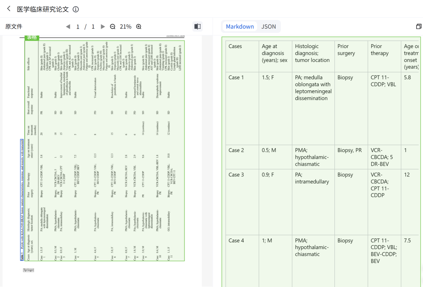Toggle the side-by-side compare view icon
423x287 pixels.
click(197, 26)
